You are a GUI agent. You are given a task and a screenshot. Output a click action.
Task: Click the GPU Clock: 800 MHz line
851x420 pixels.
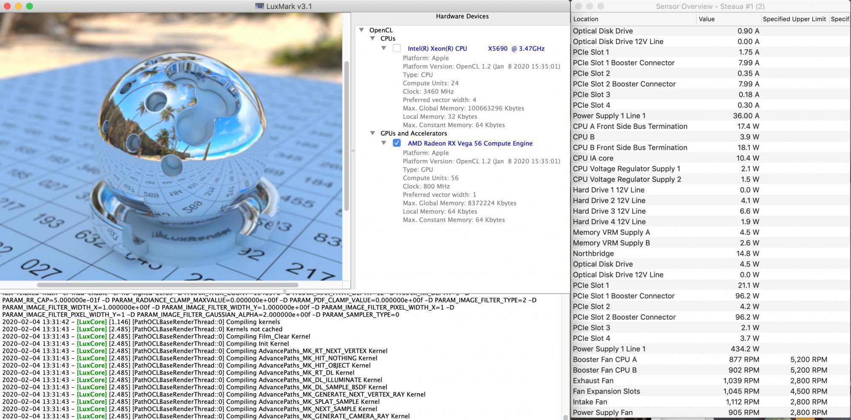pos(426,186)
